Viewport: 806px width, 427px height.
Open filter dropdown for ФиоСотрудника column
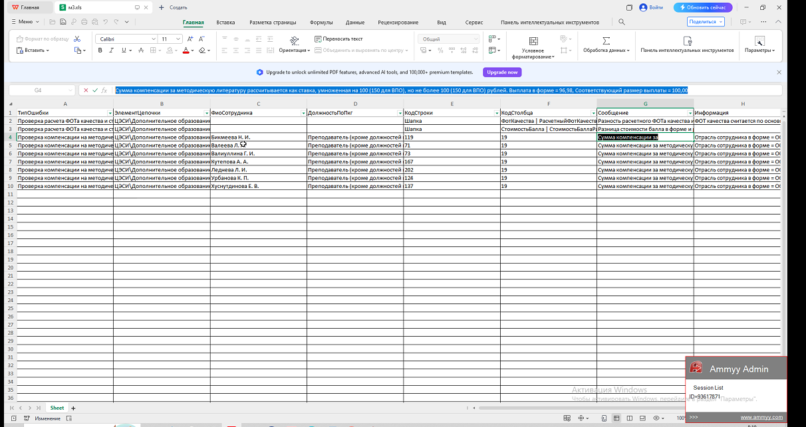pos(303,113)
